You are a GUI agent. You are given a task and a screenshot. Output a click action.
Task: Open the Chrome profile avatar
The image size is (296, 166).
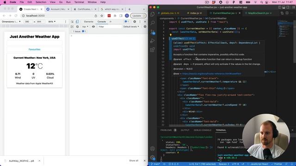(x=127, y=16)
